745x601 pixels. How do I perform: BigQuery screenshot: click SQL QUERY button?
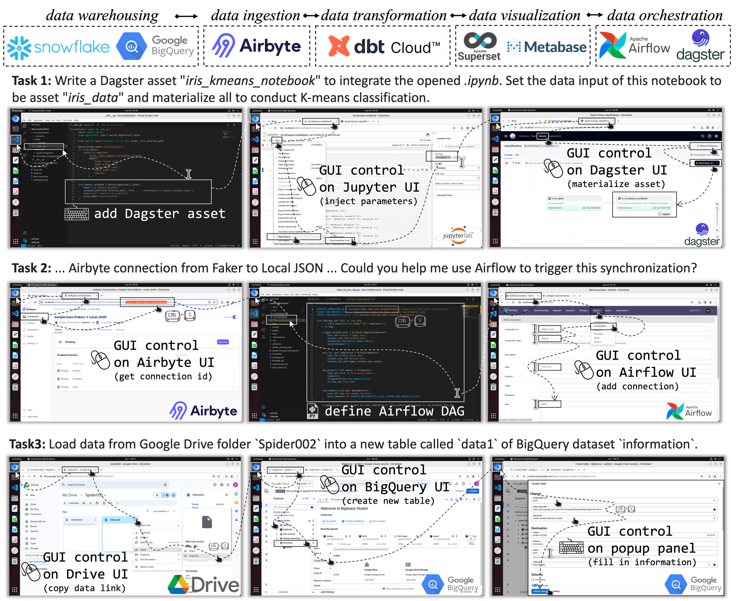(329, 521)
